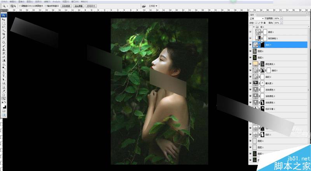This screenshot has height=171, width=311.
Task: Open the Zoom tool preset picker arrow
Action: point(7,6)
